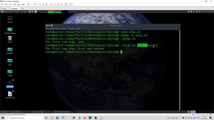Open the ehfbatch folder on desktop
The width and height of the screenshot is (214, 120).
pos(10,51)
